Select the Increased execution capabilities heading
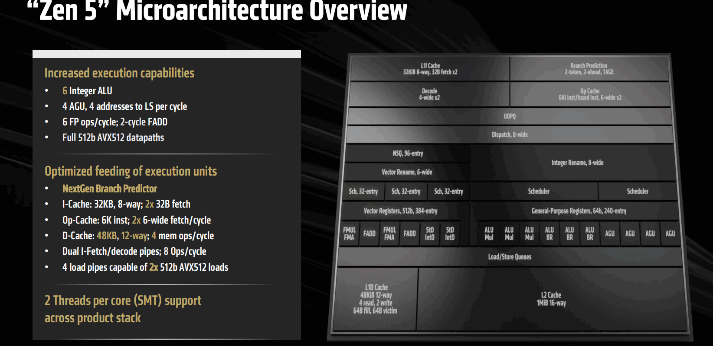713x346 pixels. 119,73
